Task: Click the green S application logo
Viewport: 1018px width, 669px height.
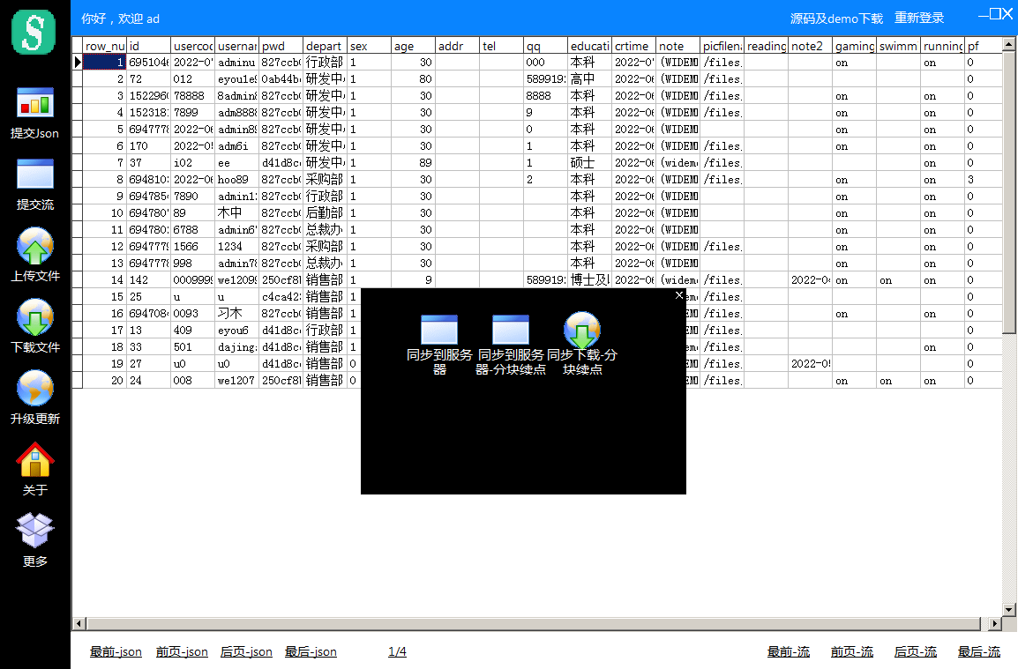Action: (34, 33)
